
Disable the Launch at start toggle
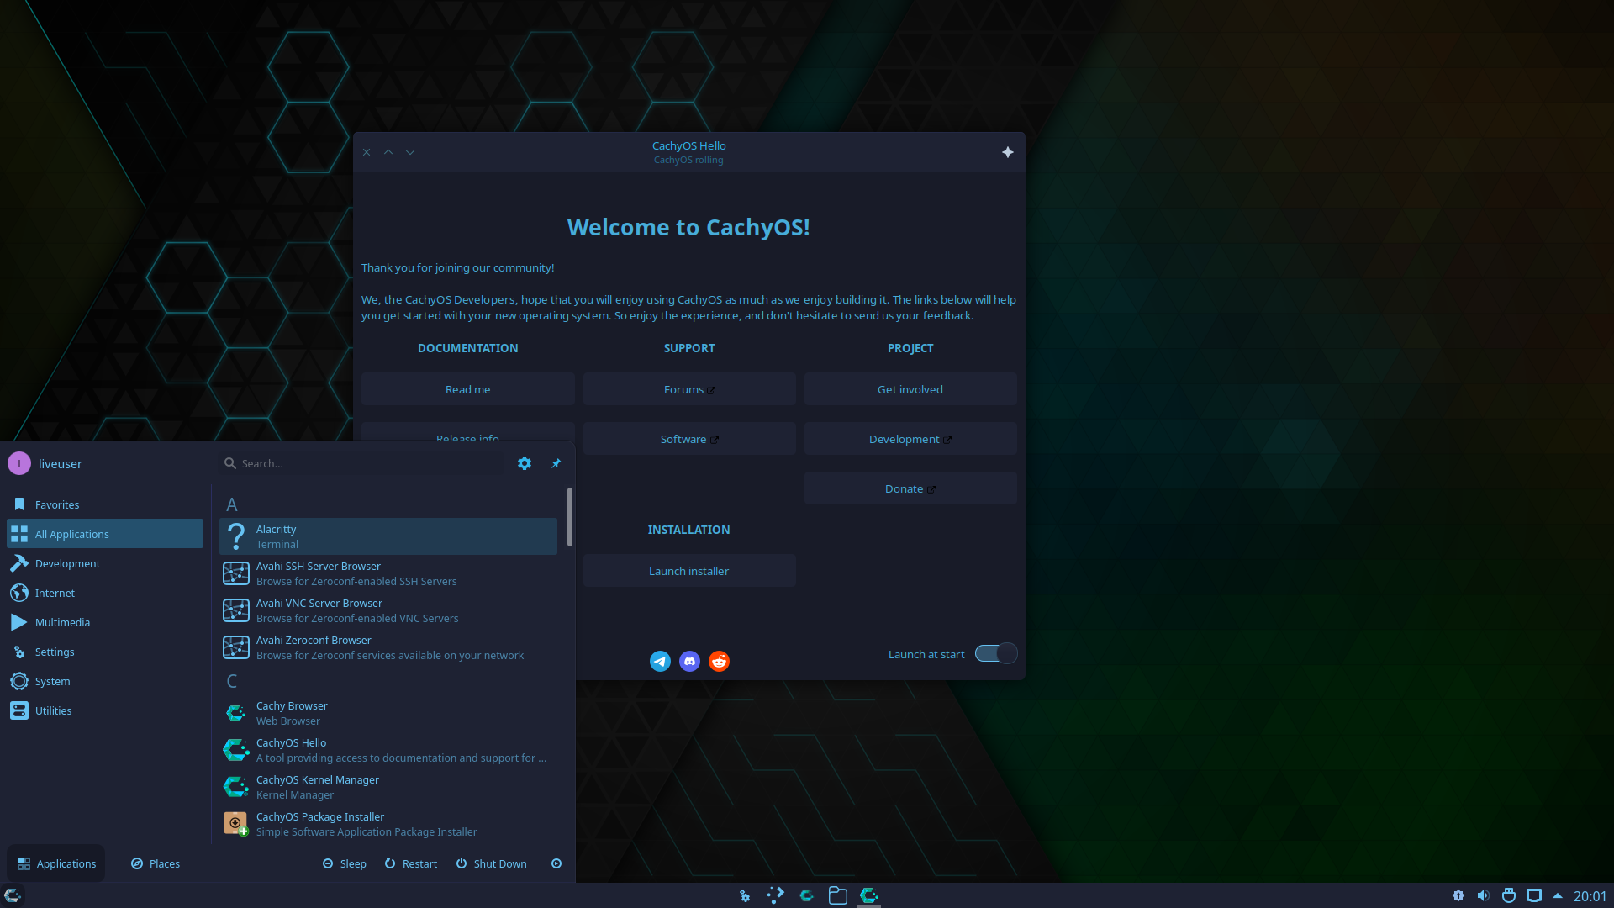[995, 653]
